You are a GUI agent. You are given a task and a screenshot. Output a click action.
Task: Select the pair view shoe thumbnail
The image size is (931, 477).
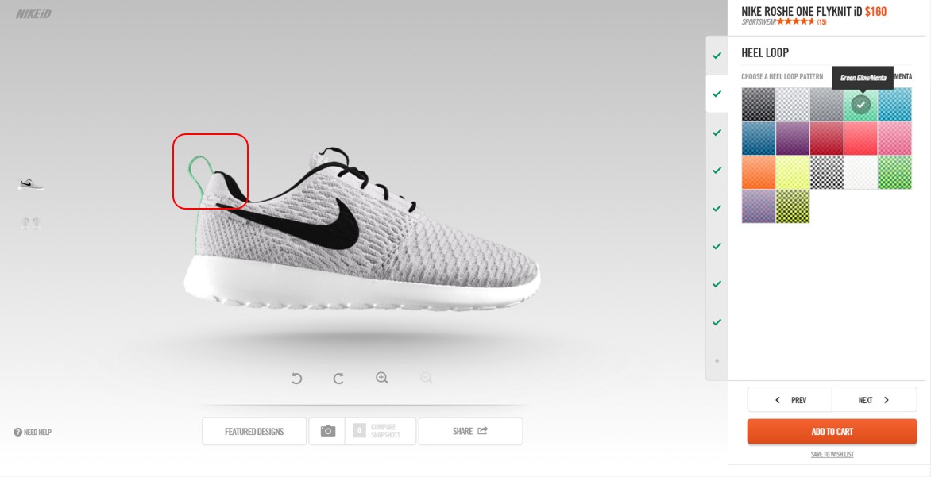tap(30, 223)
